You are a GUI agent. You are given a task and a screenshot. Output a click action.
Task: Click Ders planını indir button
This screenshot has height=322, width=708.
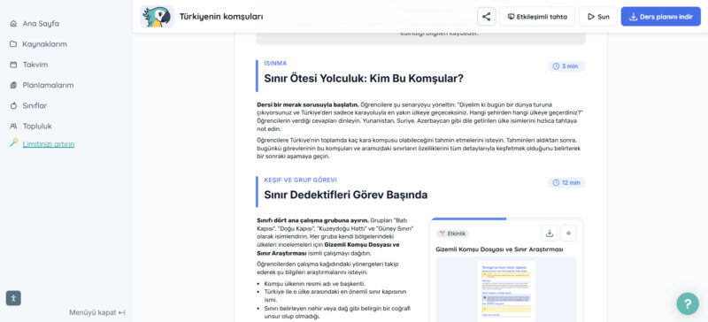click(661, 17)
